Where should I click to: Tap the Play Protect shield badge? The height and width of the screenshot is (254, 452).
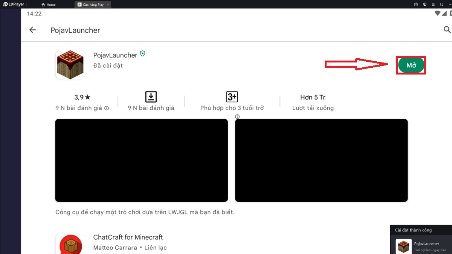coord(142,53)
